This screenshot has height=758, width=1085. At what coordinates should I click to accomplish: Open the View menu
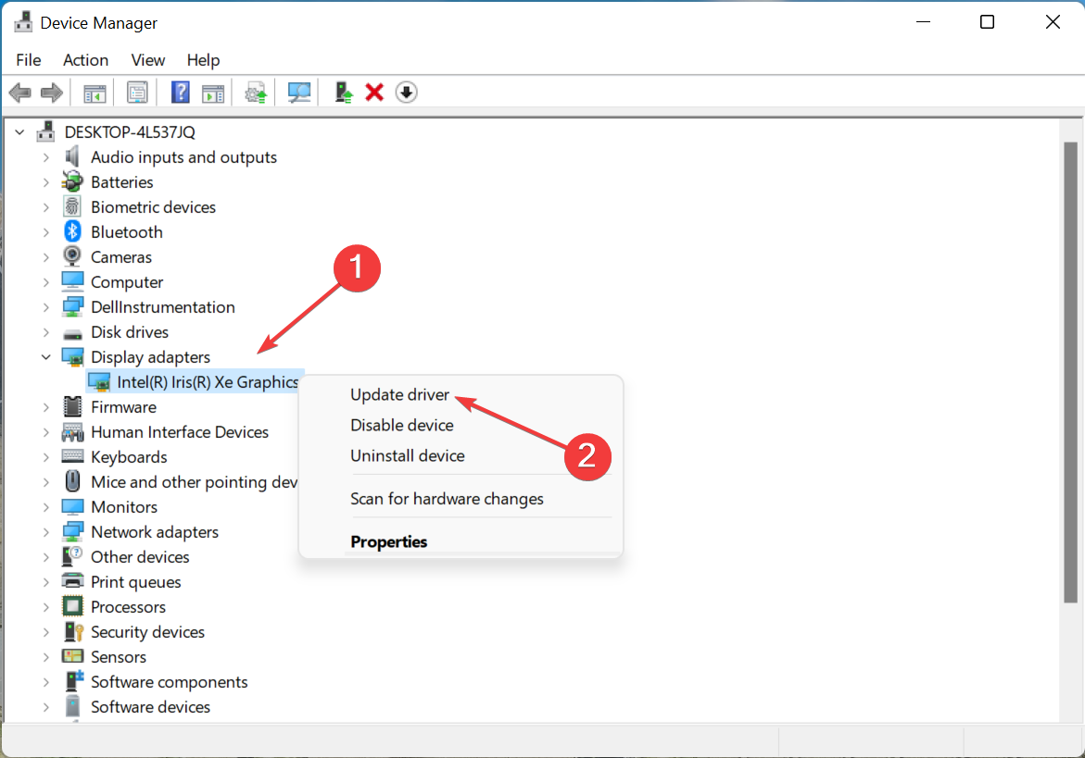point(147,60)
